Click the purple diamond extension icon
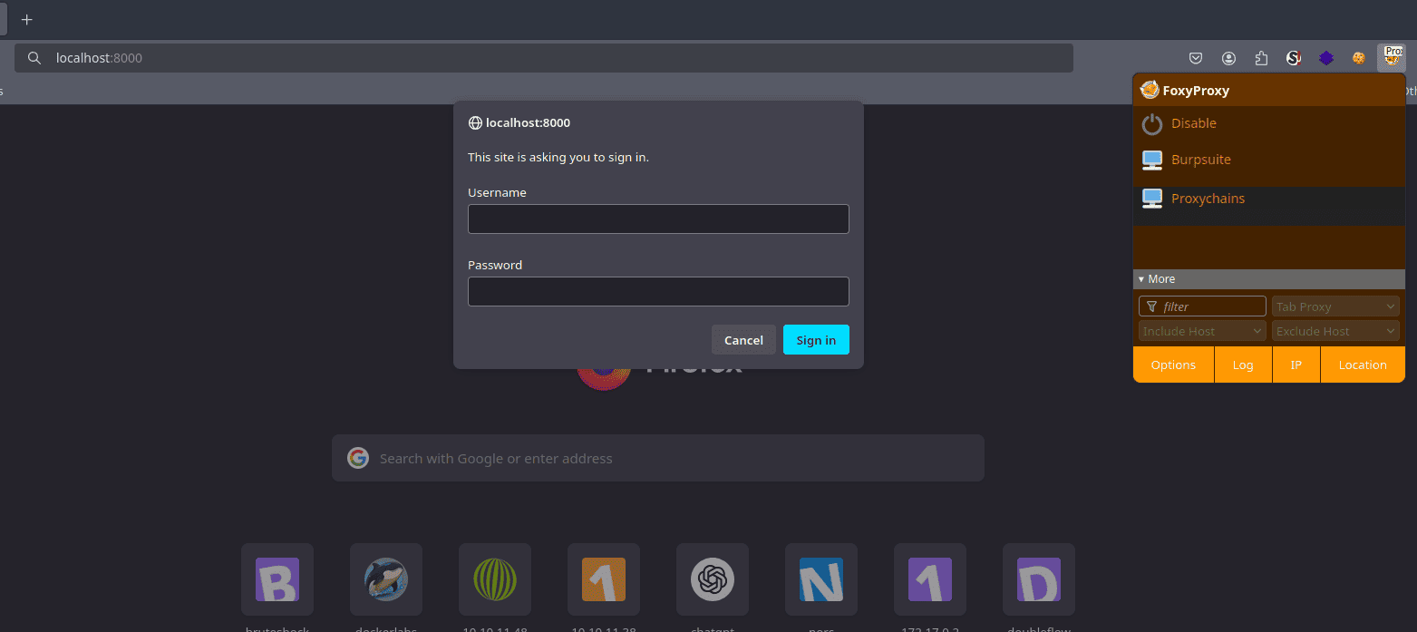Screen dimensions: 1417x632 (x=1325, y=58)
